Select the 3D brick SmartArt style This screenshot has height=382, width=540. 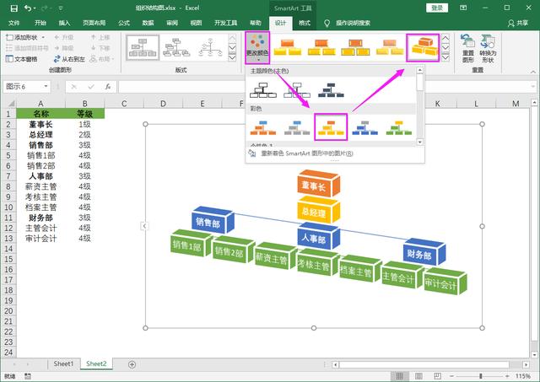pos(423,47)
